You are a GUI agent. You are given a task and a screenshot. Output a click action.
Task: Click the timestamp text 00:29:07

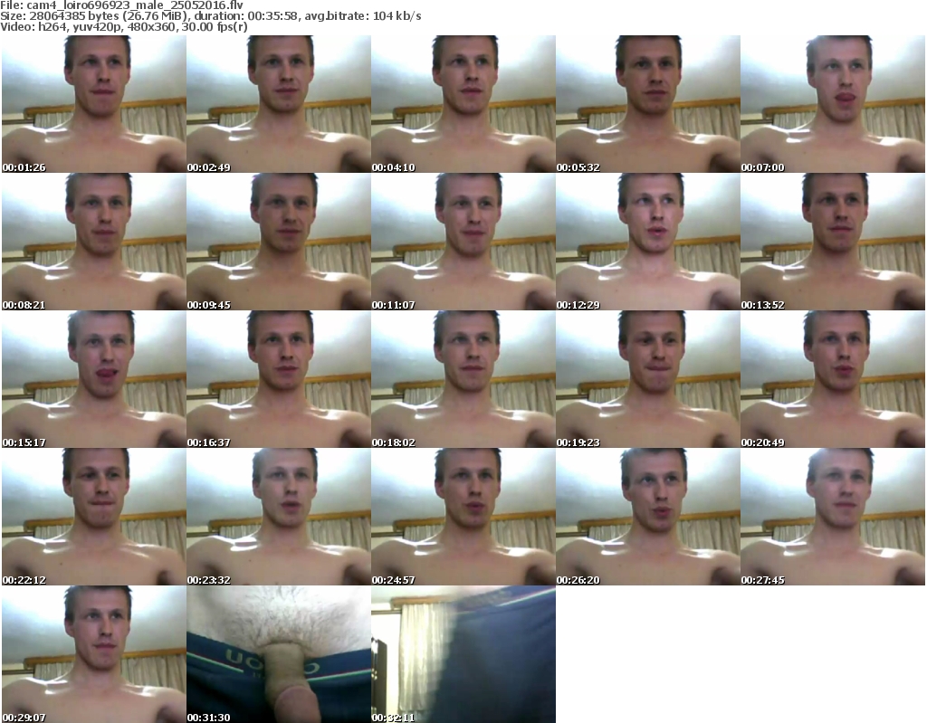point(24,717)
